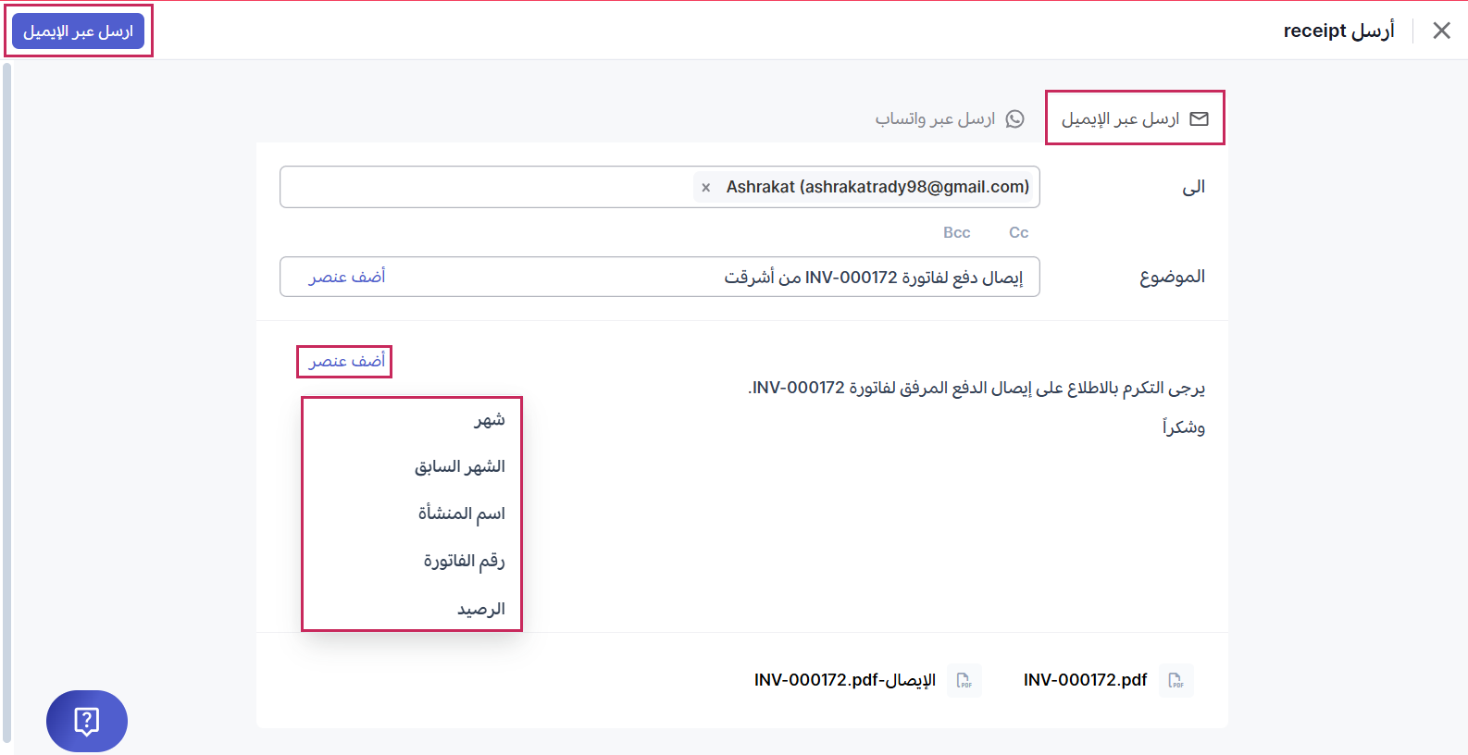Image resolution: width=1468 pixels, height=755 pixels.
Task: Toggle the أضف عنصر dropdown above message body
Action: click(347, 361)
